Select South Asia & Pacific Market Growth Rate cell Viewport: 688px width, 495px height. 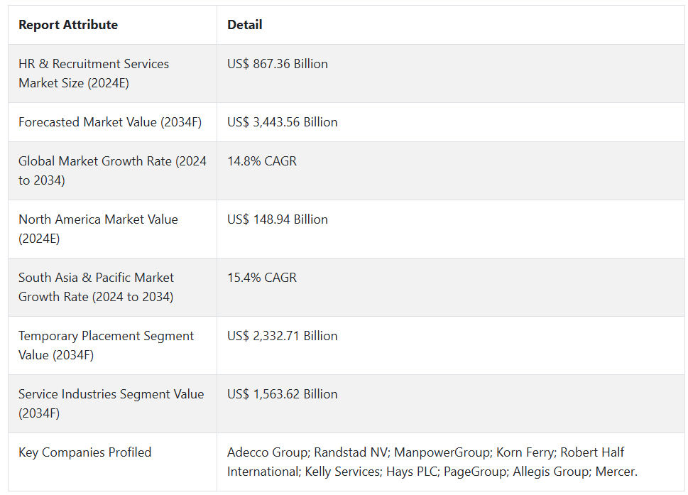click(x=96, y=287)
